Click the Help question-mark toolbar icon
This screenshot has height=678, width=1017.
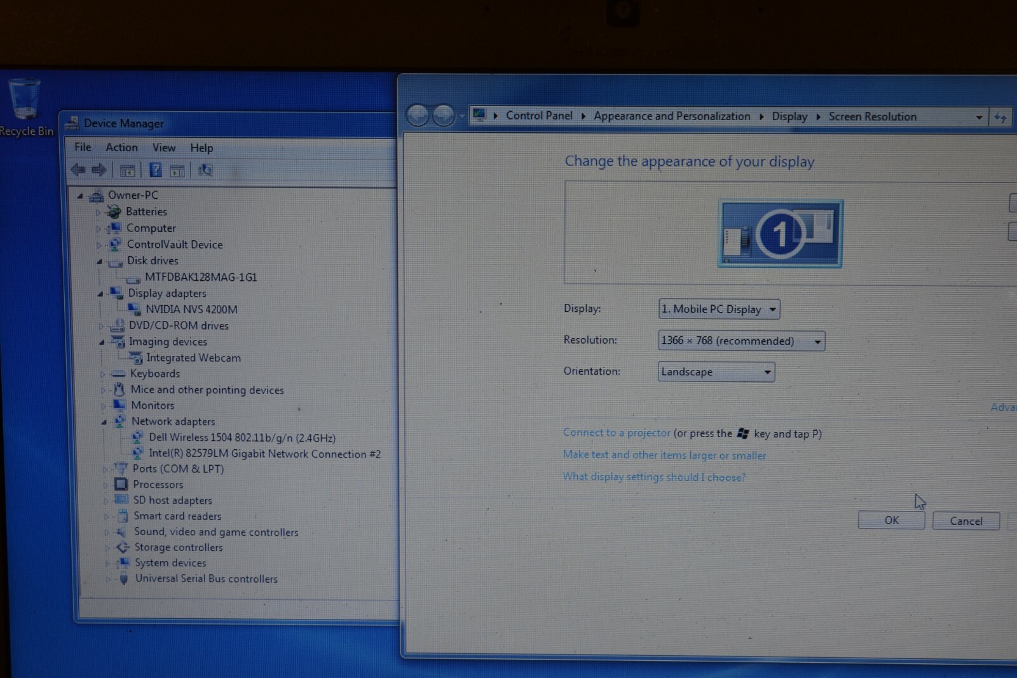tap(155, 170)
